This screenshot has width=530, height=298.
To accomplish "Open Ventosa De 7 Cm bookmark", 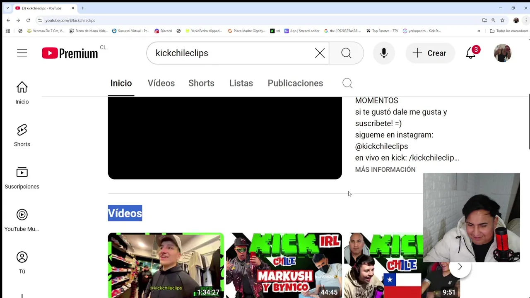I will tap(46, 31).
